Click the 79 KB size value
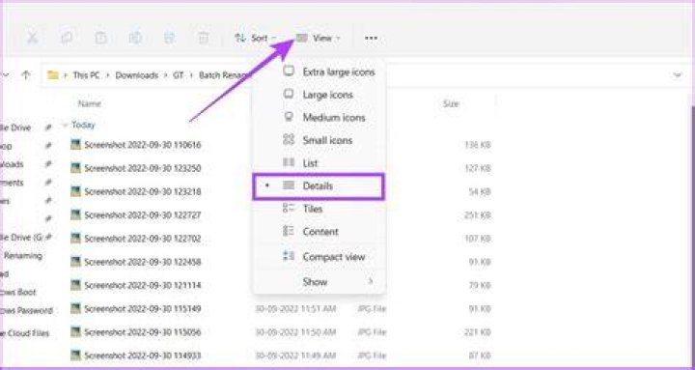 pyautogui.click(x=480, y=285)
